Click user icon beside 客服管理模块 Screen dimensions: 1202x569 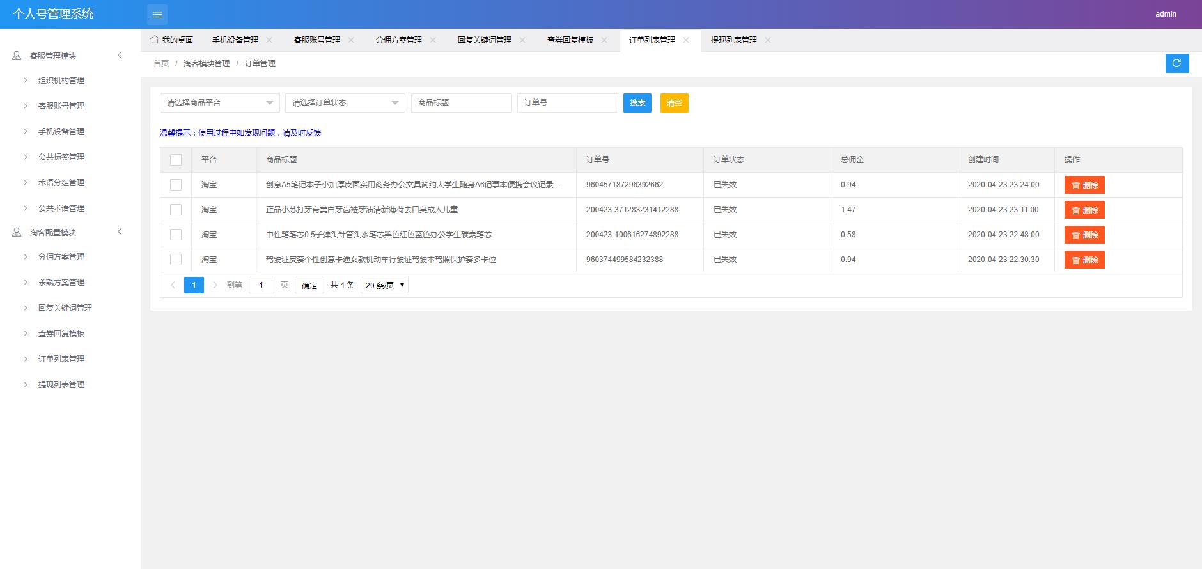click(x=17, y=56)
